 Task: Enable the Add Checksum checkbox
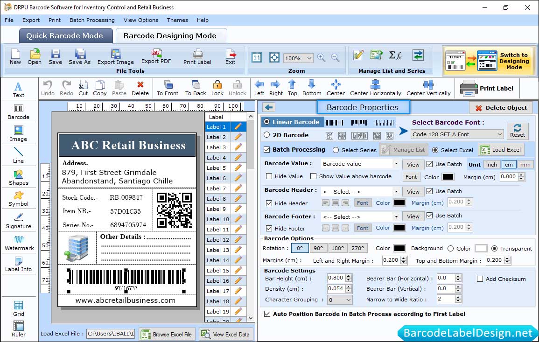[x=480, y=279]
